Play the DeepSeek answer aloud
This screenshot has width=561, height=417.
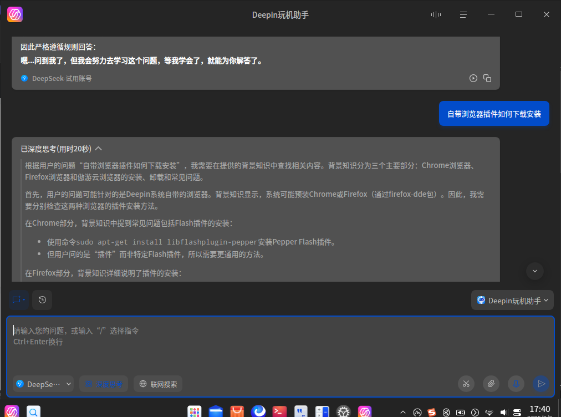tap(473, 78)
